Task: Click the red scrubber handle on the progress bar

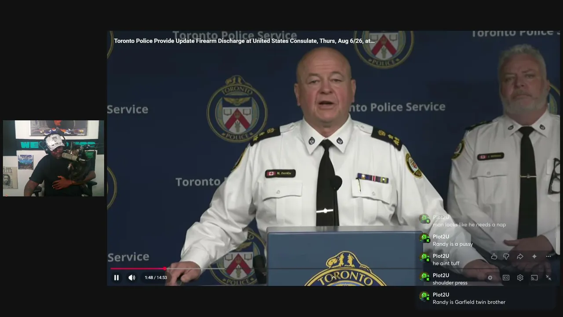Action: 165,268
